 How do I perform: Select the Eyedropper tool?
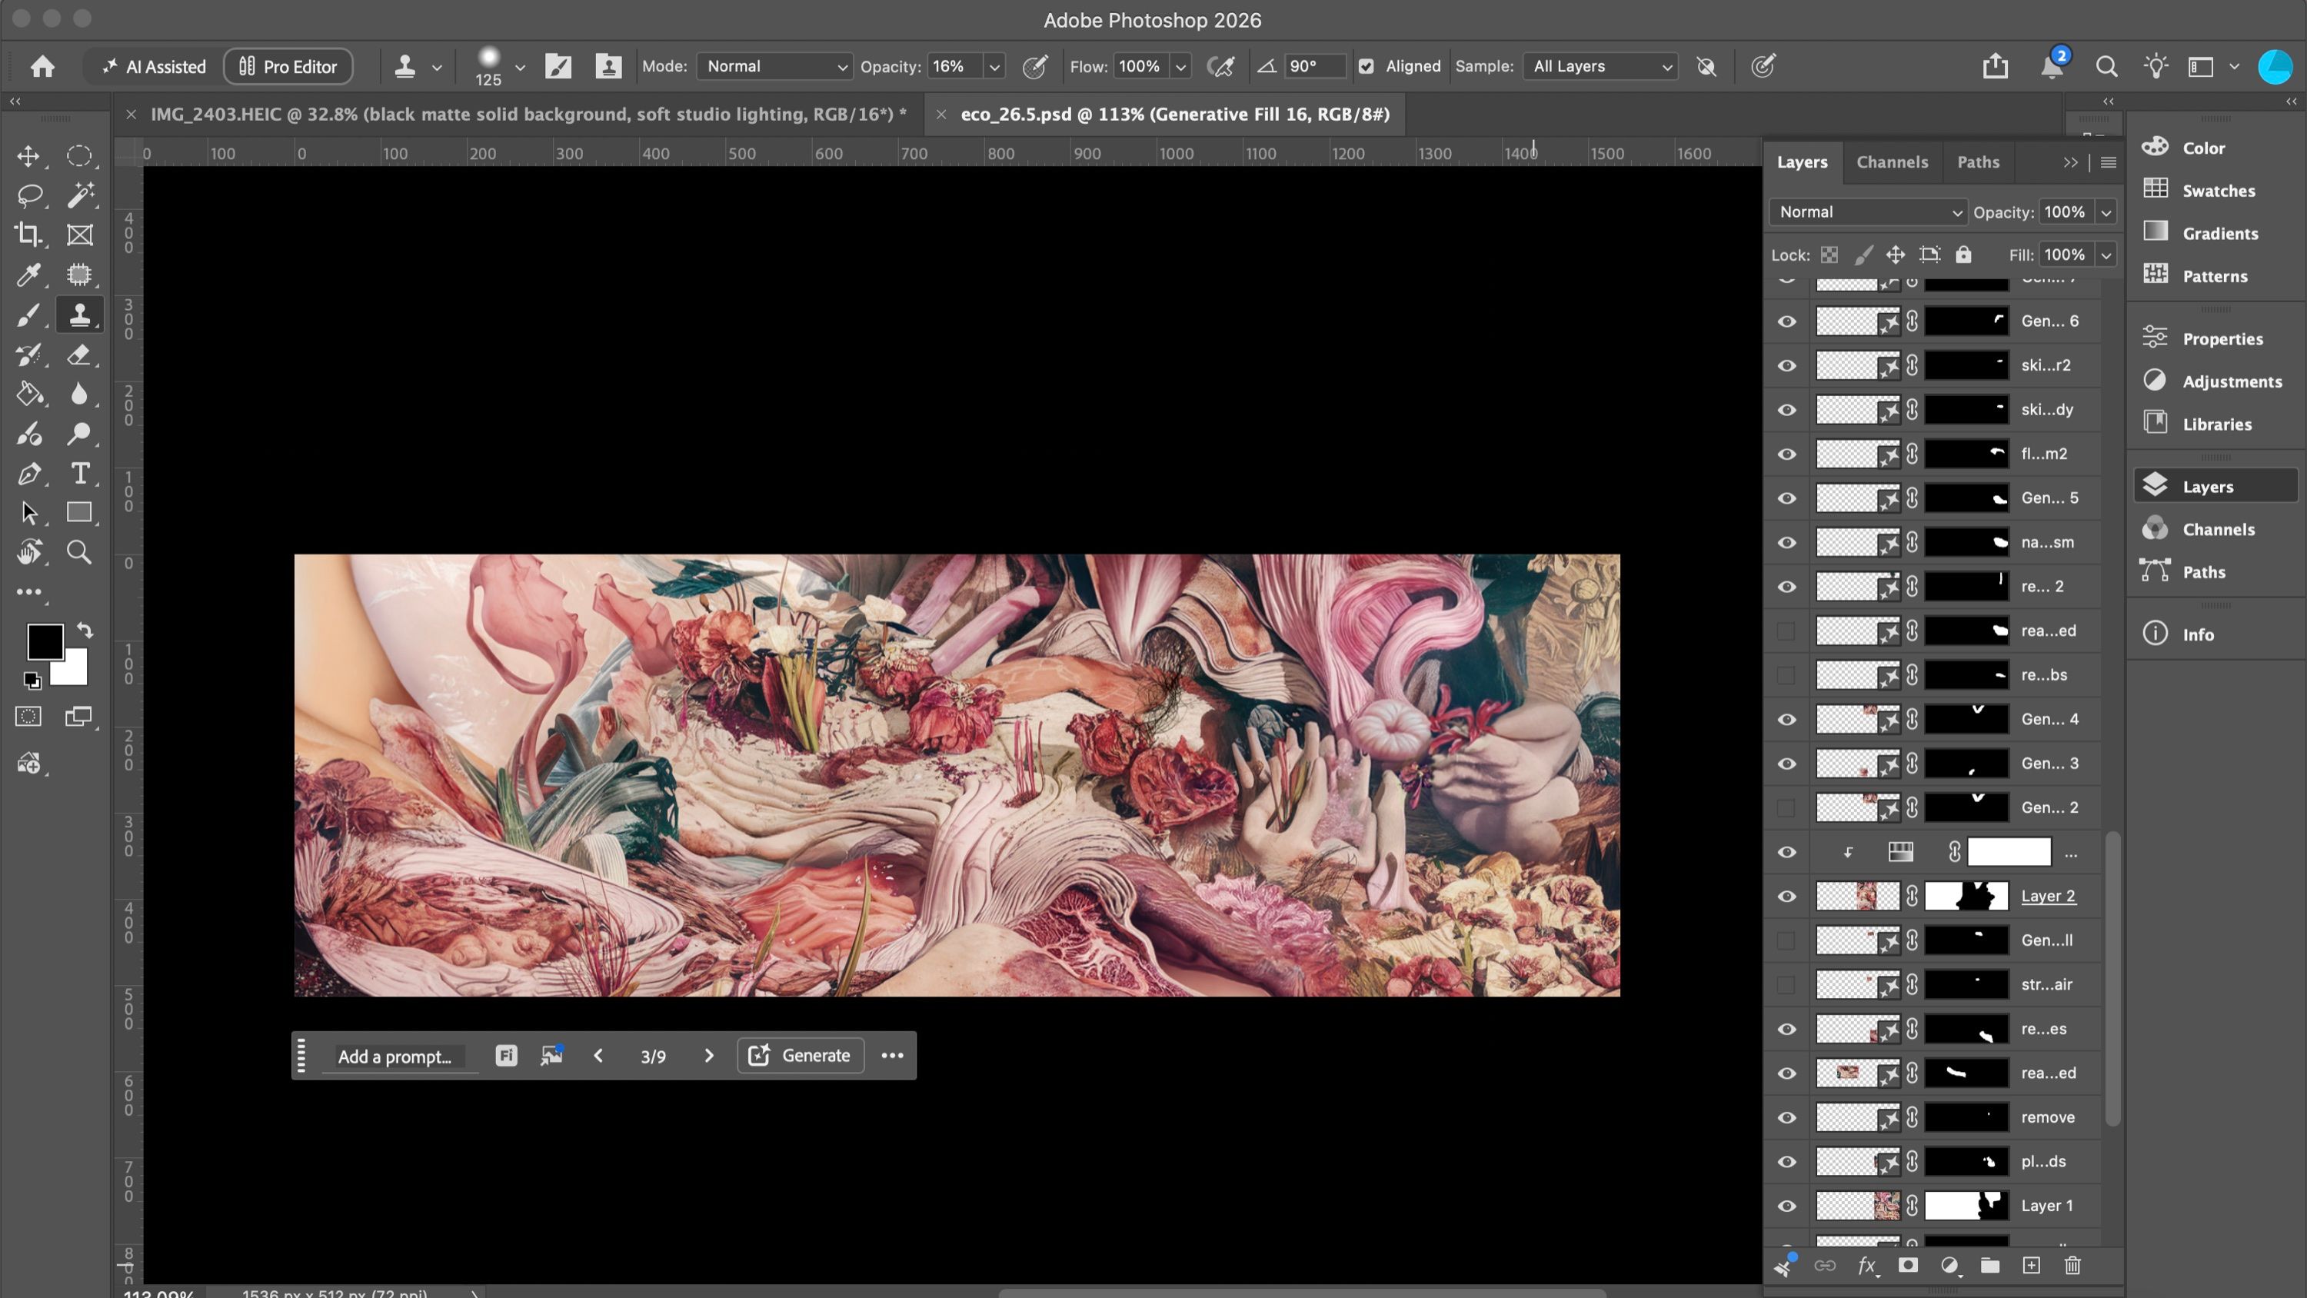click(x=28, y=275)
